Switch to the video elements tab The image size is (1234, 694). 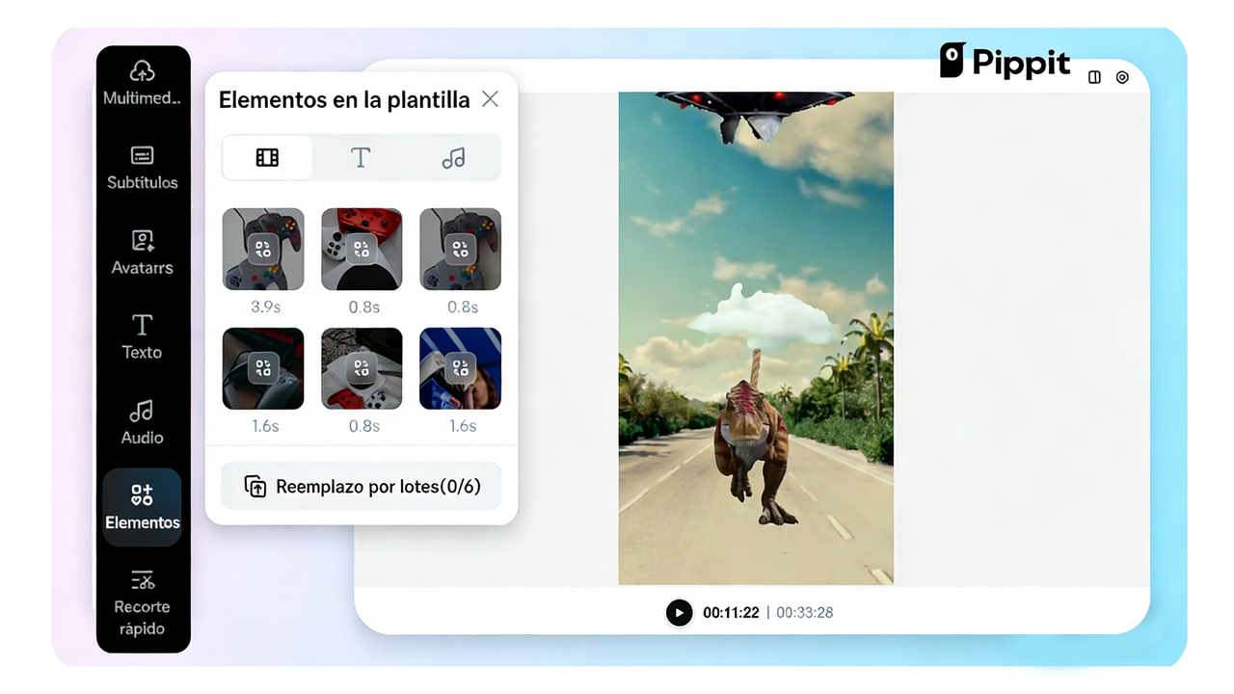[266, 157]
